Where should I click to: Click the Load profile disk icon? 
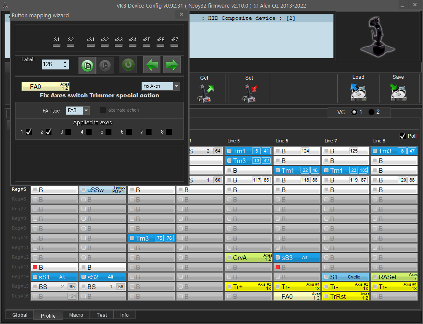[x=358, y=91]
